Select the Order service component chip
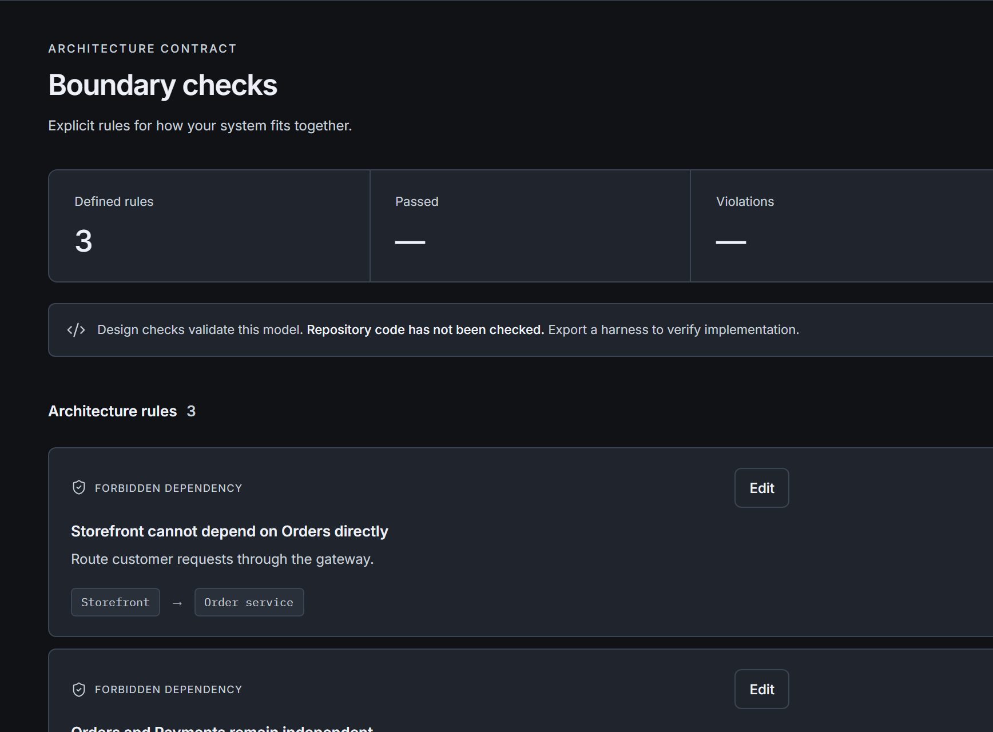The width and height of the screenshot is (993, 732). point(249,602)
